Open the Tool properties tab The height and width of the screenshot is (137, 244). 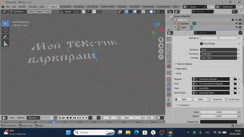(169, 39)
